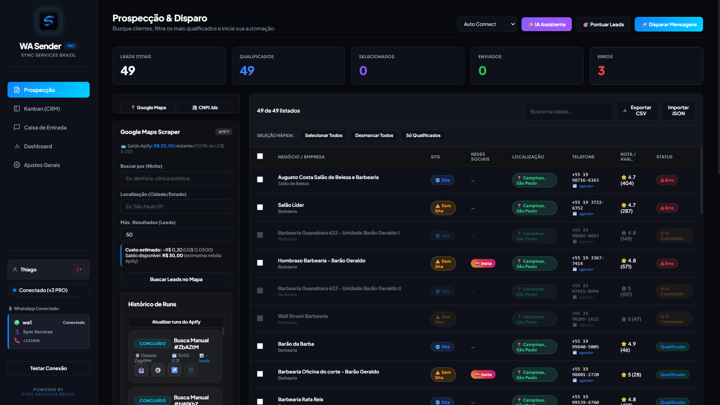This screenshot has height=405, width=720.
Task: Check the Guanabara 623 Unidade Barão Geraldo I checkbox
Action: pos(260,235)
